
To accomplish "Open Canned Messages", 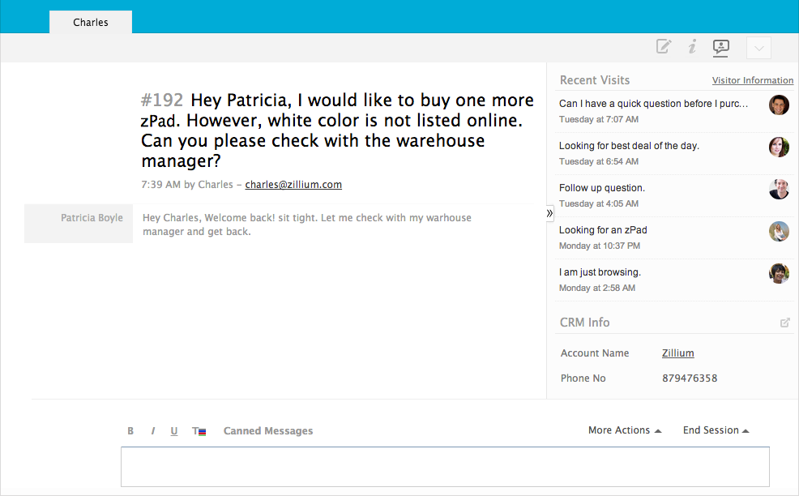I will click(x=267, y=431).
